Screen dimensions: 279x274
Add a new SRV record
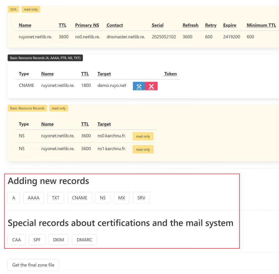point(141,198)
